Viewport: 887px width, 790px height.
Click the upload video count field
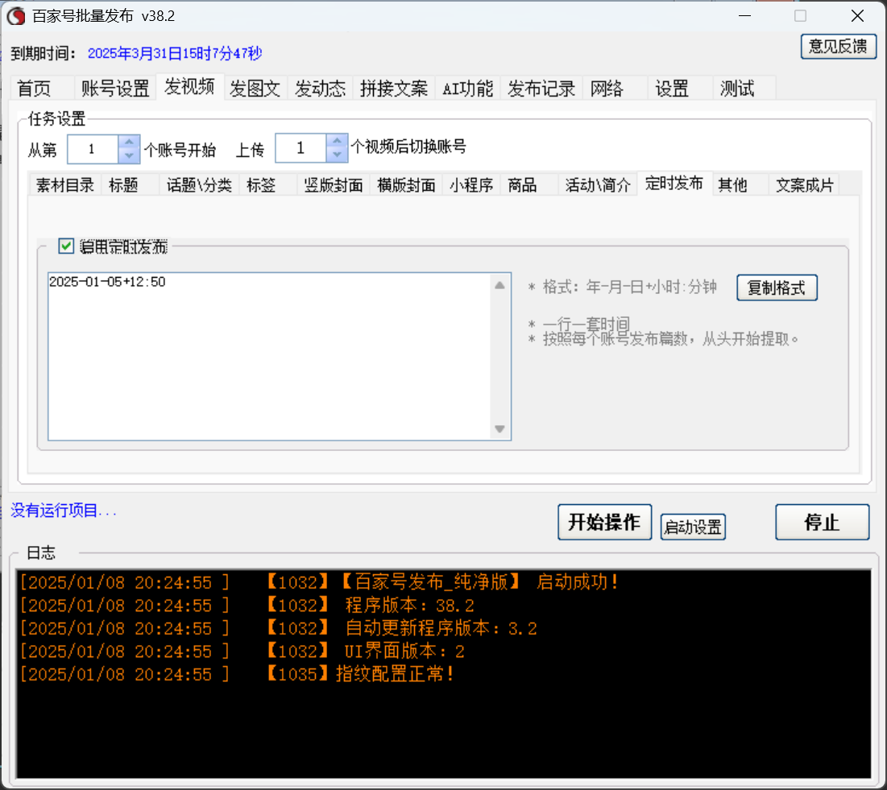[x=301, y=148]
